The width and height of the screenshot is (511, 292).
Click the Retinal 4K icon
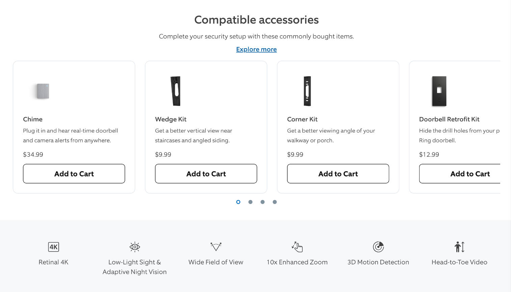pyautogui.click(x=53, y=247)
